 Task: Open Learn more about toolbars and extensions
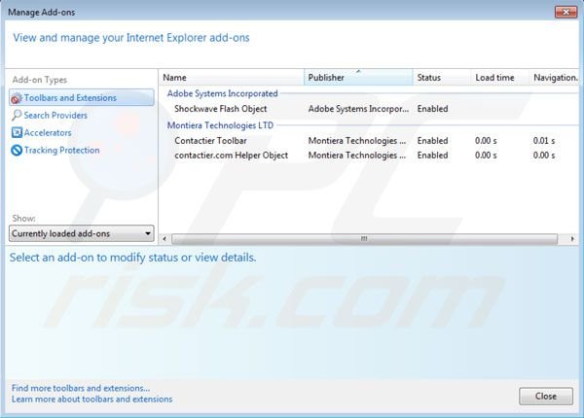(92, 399)
